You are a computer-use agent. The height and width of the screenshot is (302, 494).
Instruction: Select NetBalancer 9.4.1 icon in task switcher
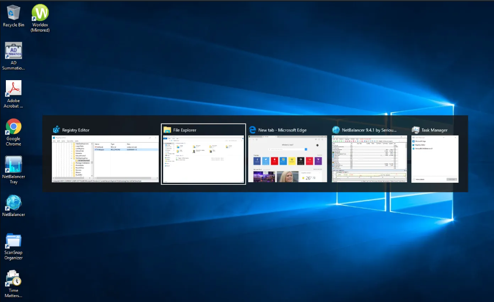click(336, 130)
